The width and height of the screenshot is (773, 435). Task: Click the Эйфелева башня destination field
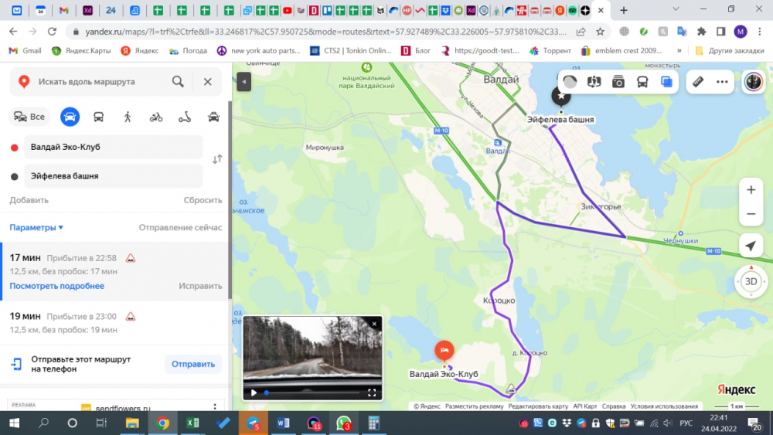(113, 176)
